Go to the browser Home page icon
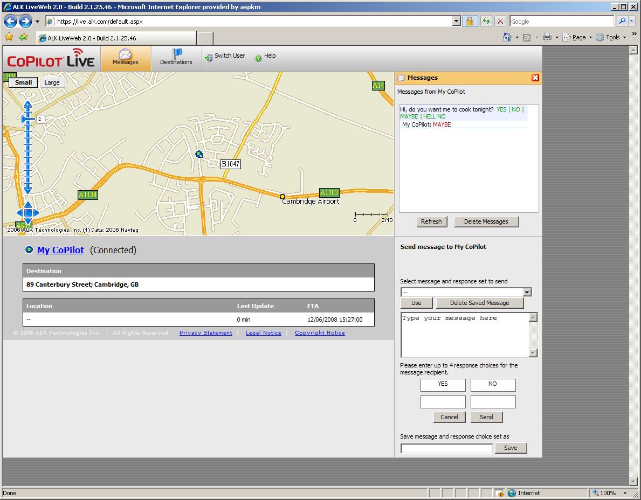 pos(507,37)
